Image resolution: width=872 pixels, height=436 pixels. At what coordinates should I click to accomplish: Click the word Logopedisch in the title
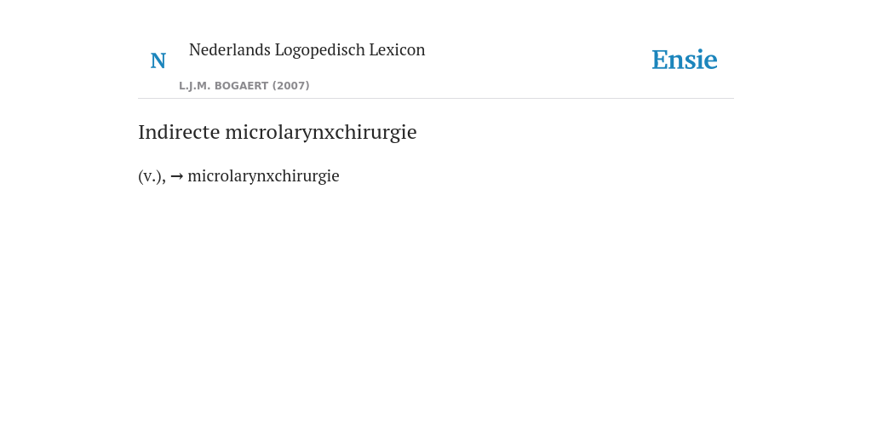point(320,50)
